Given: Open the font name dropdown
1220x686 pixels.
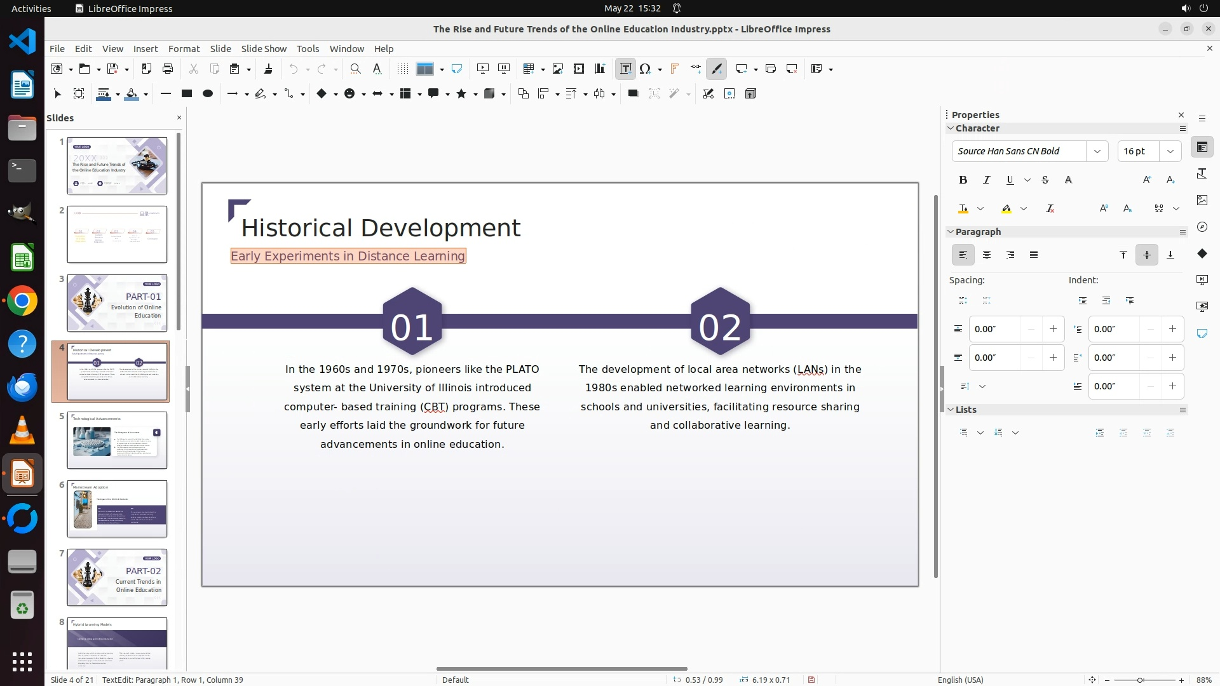Looking at the screenshot, I should click(x=1097, y=151).
